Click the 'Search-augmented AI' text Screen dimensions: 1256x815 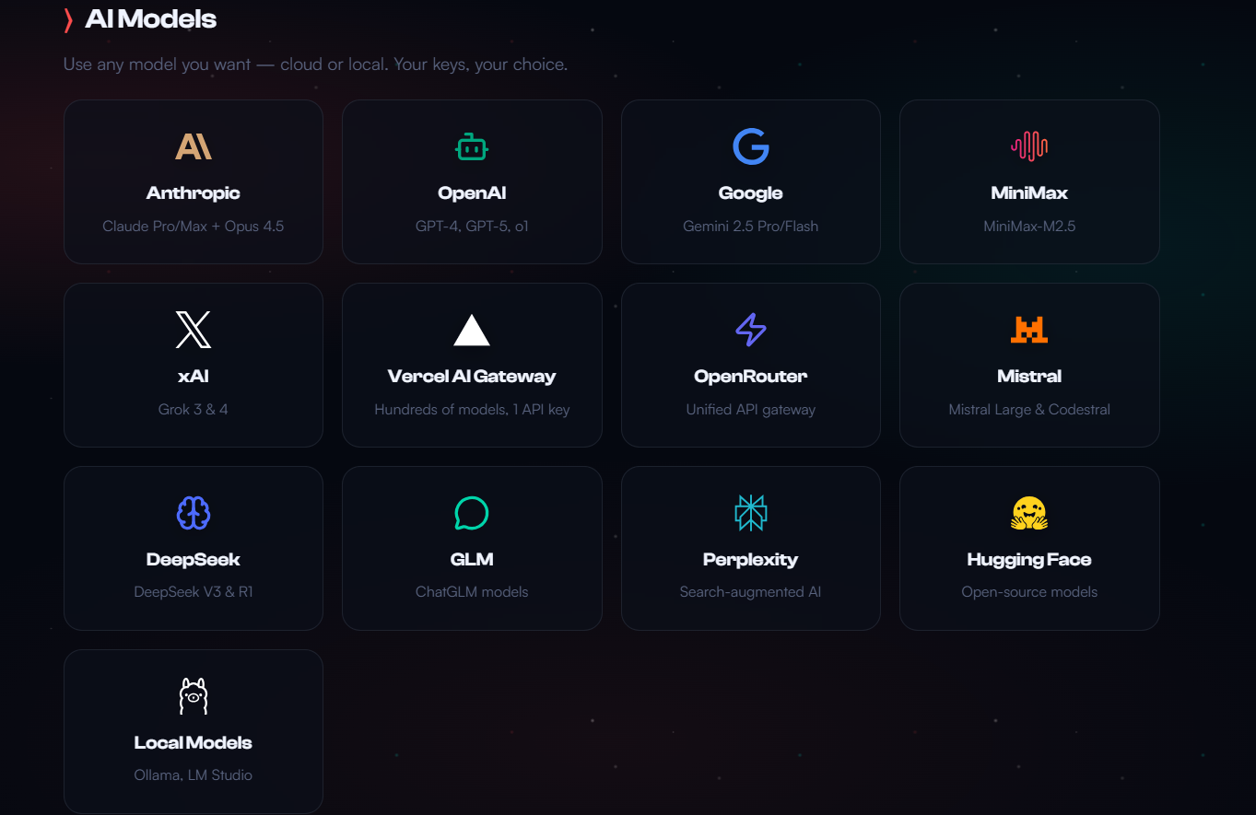(751, 592)
